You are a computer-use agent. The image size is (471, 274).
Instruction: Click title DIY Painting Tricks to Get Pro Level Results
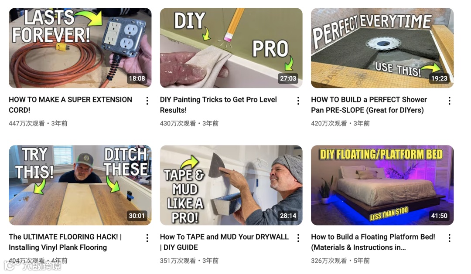(x=218, y=105)
